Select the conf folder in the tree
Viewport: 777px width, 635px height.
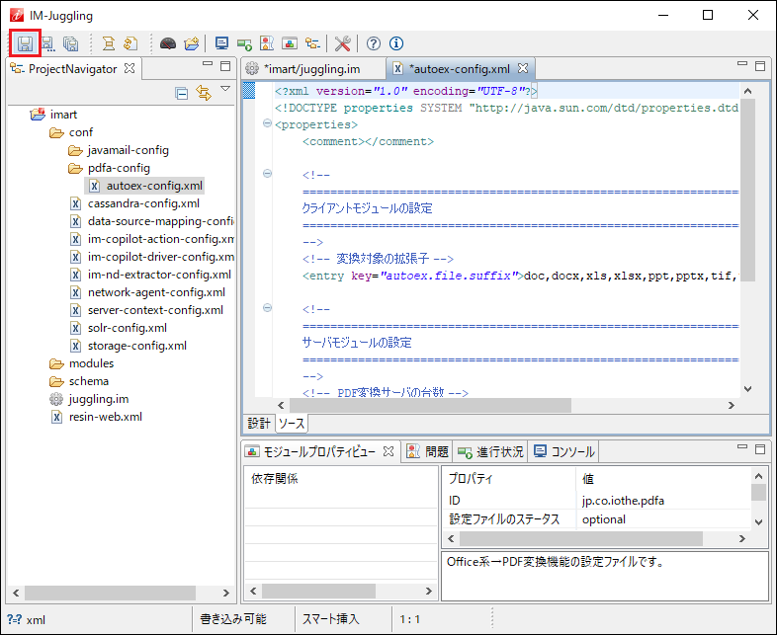click(x=81, y=132)
